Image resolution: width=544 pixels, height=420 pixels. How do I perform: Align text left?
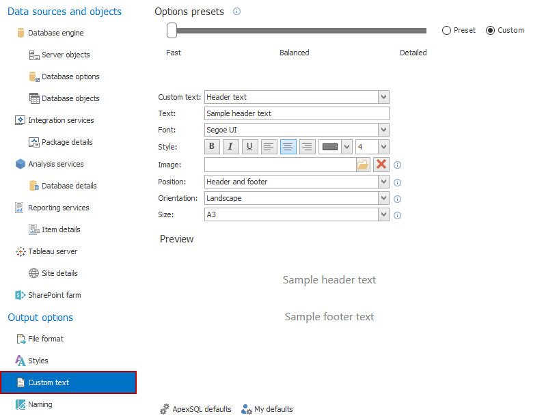pos(269,147)
